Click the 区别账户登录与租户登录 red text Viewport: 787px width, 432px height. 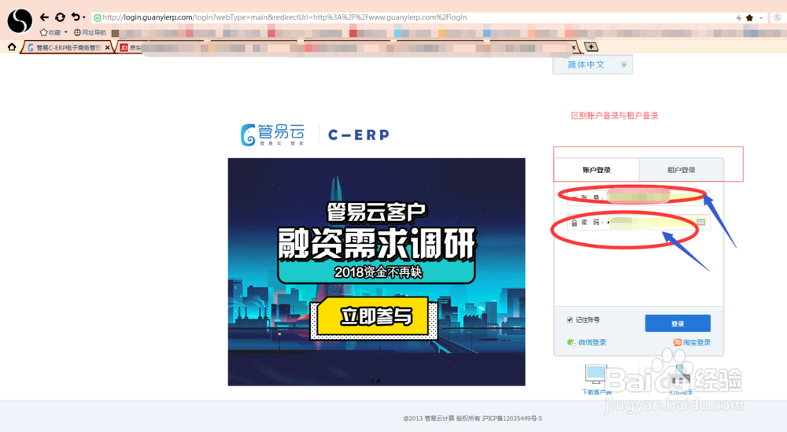tap(615, 116)
